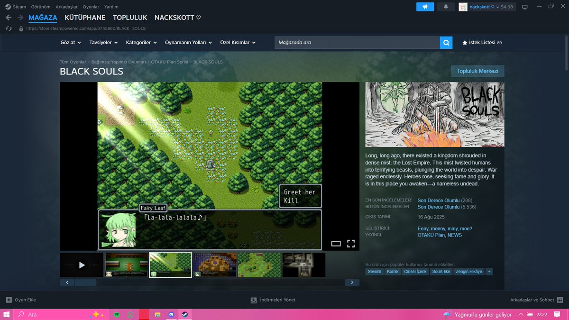Open developer Eeny, meeny, miny, moe?
This screenshot has height=320, width=569.
pos(445,229)
